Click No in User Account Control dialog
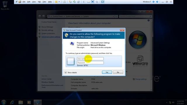187x105 pixels. pyautogui.click(x=118, y=72)
